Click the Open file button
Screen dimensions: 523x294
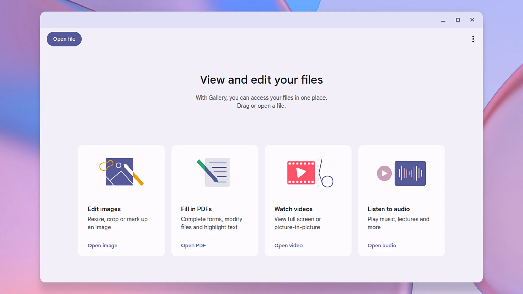(64, 39)
